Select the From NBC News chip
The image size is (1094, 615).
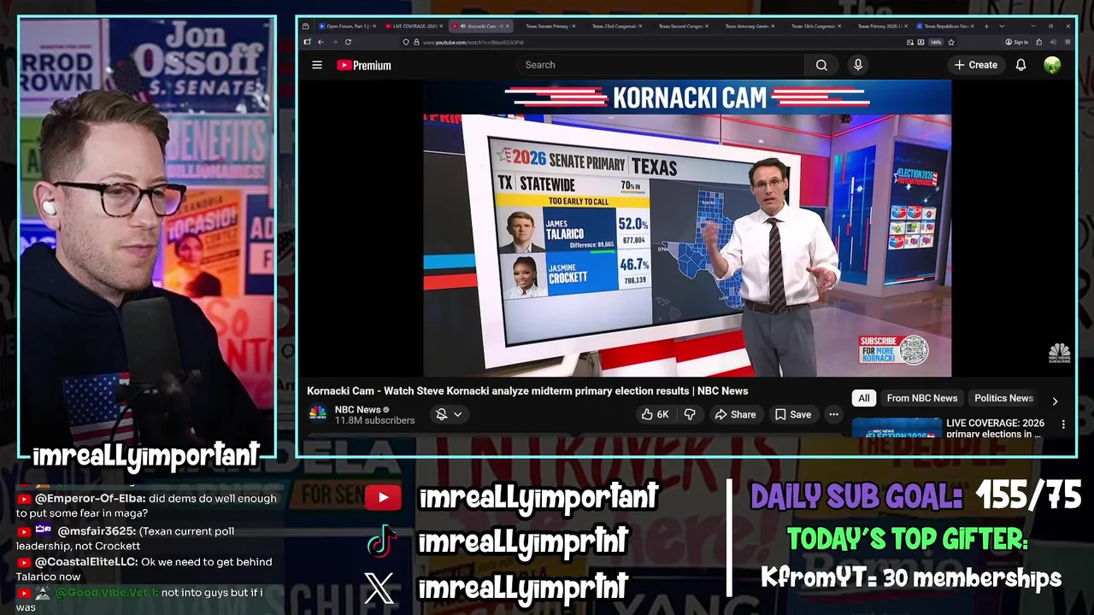(921, 398)
